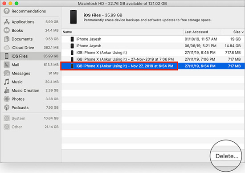Close the storage window with red button
Viewport: 245px width, 173px height.
[x=4, y=3]
